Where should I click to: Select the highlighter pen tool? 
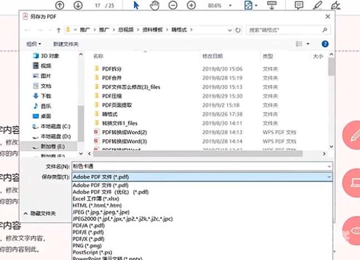318,5
